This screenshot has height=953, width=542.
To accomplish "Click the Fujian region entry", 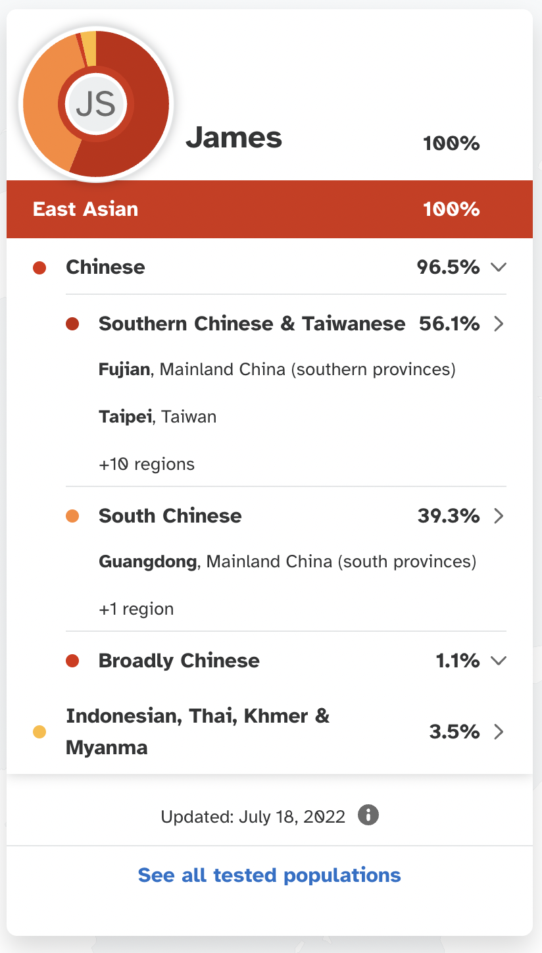I will pos(277,369).
